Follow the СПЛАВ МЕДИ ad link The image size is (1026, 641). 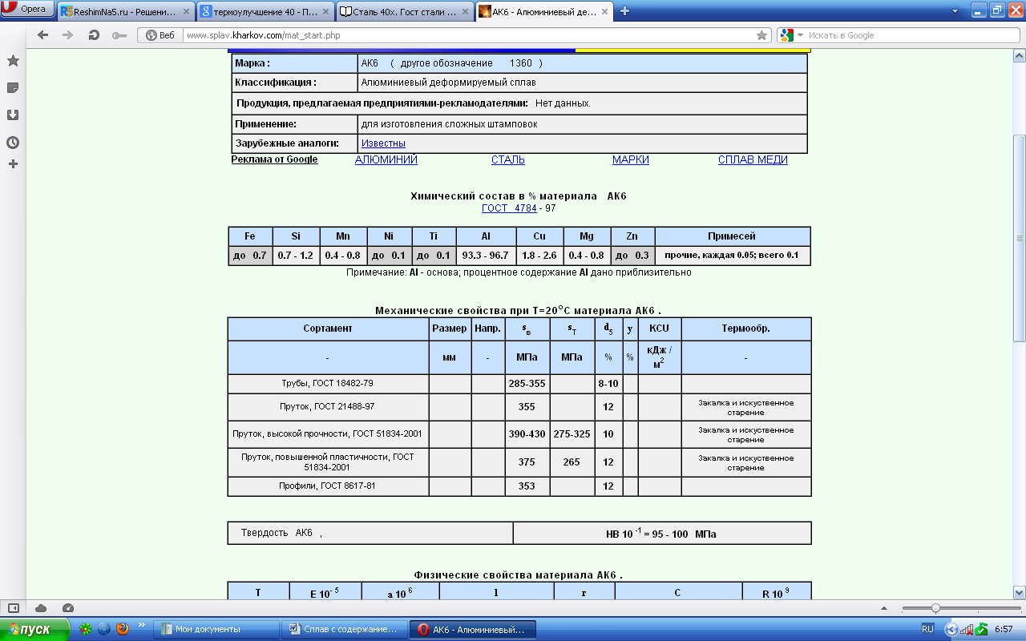[x=753, y=159]
